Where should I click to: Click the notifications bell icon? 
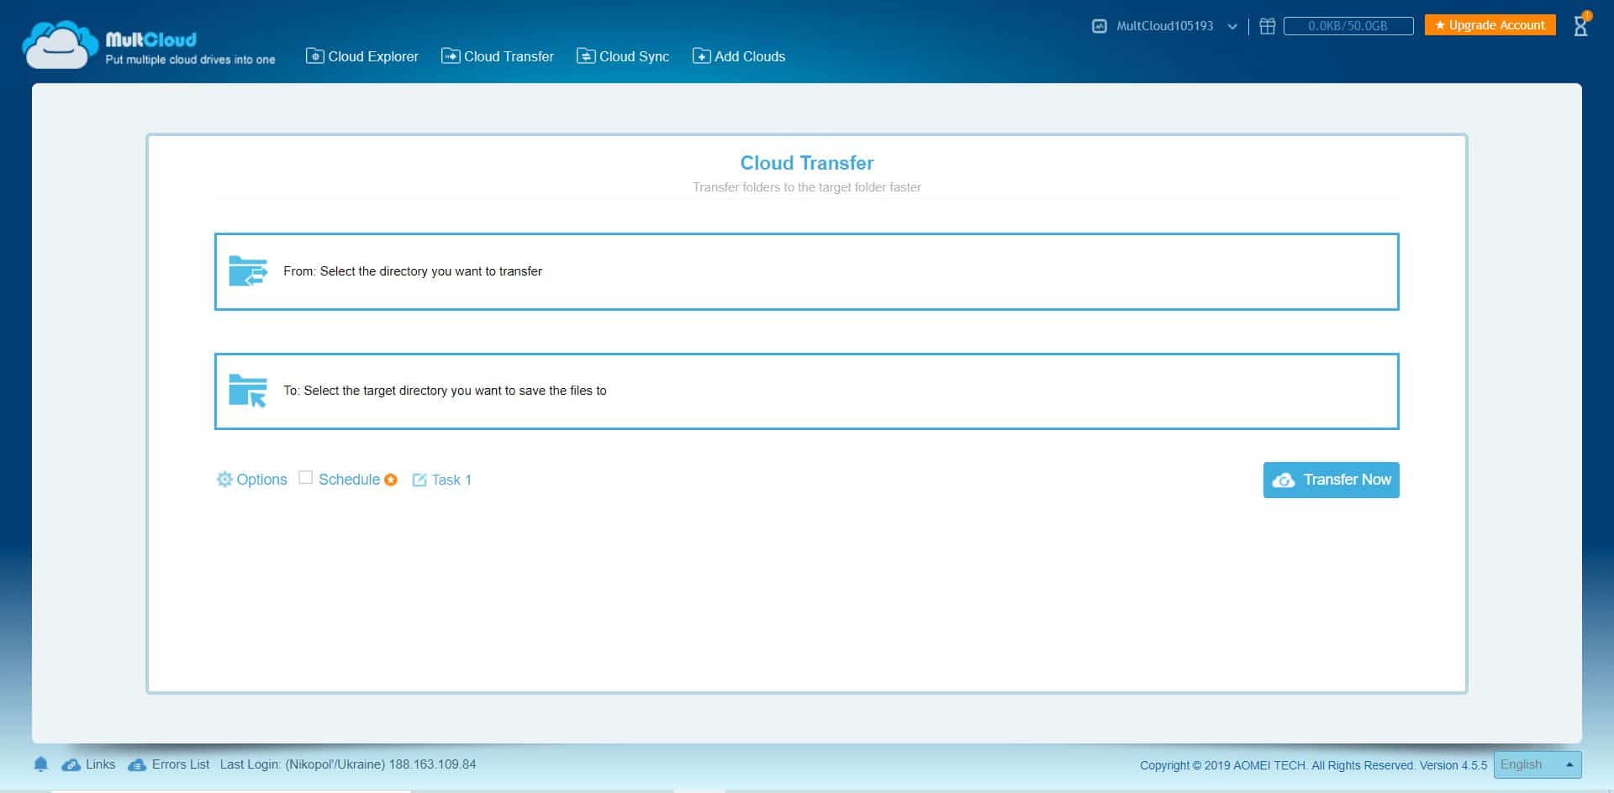coord(40,764)
